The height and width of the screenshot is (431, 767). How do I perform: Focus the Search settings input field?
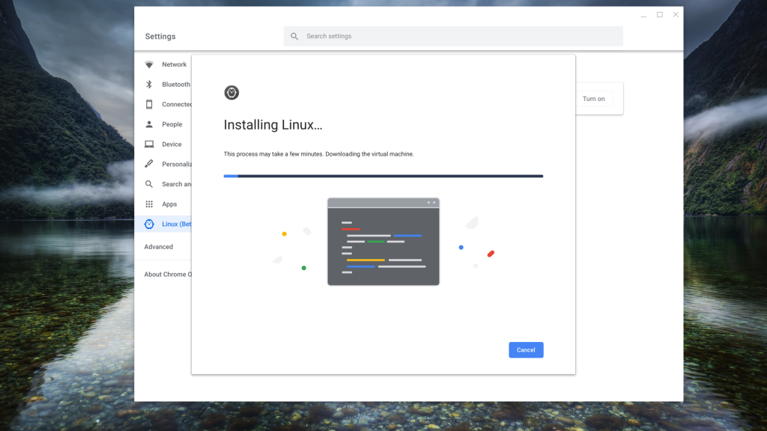[x=457, y=37]
